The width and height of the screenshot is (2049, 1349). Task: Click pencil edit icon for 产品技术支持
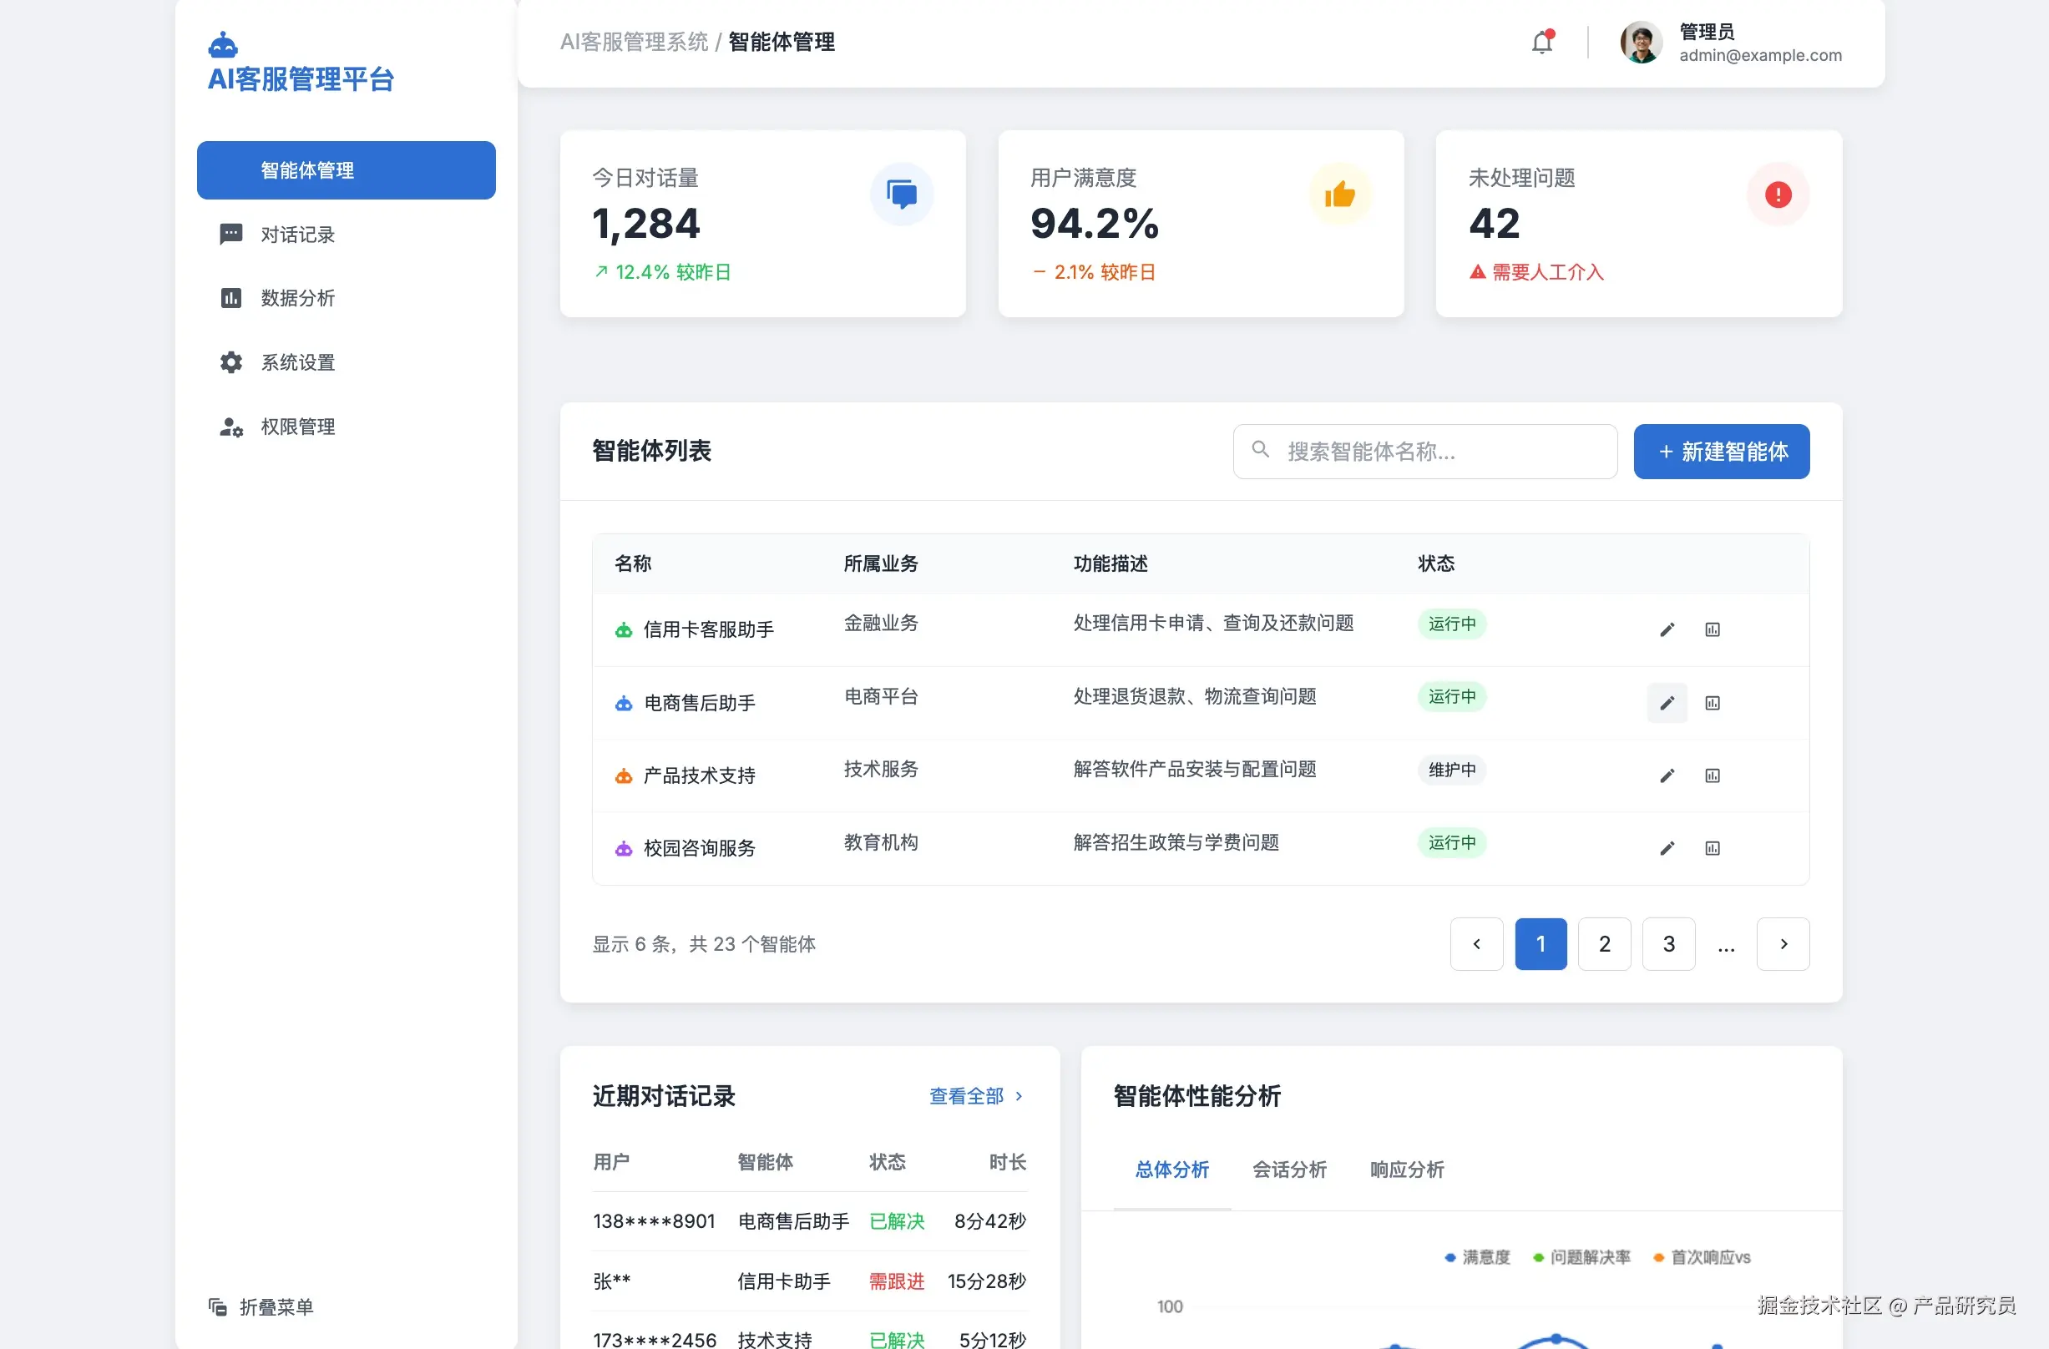1667,776
